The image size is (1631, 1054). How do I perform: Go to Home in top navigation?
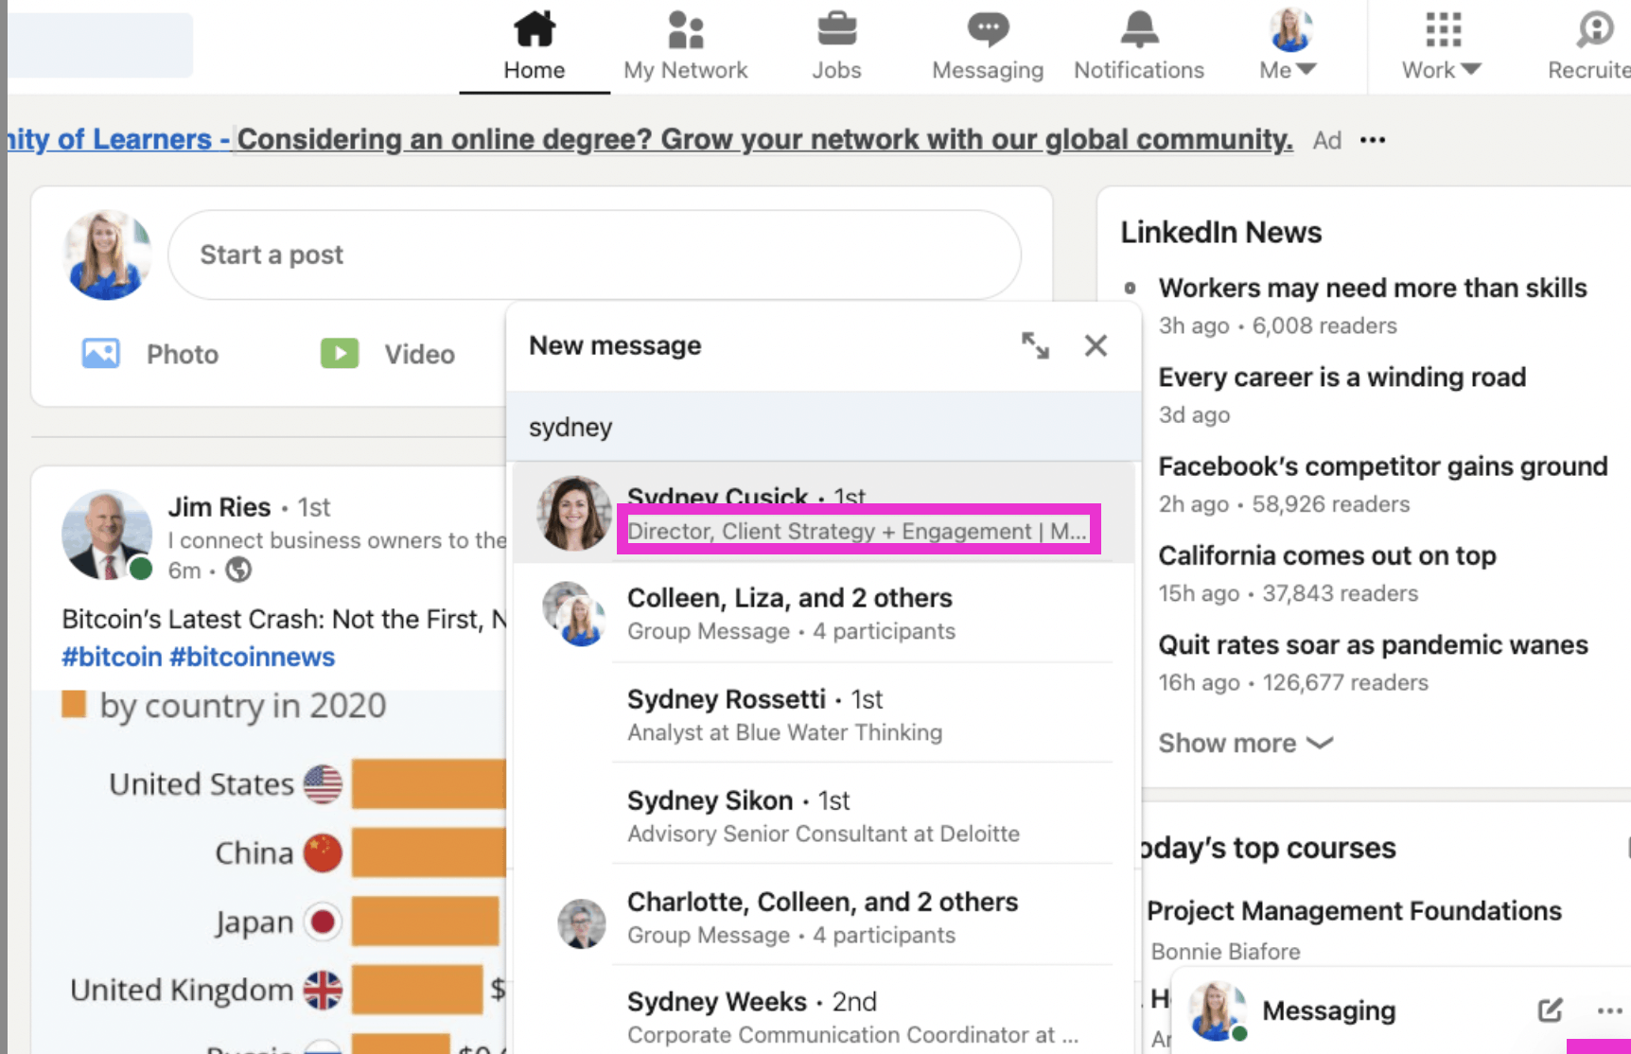(535, 45)
